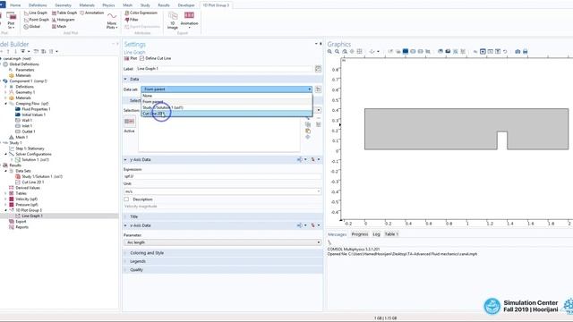The width and height of the screenshot is (573, 322).
Task: Click the icon right of the Label field
Action: 319,69
